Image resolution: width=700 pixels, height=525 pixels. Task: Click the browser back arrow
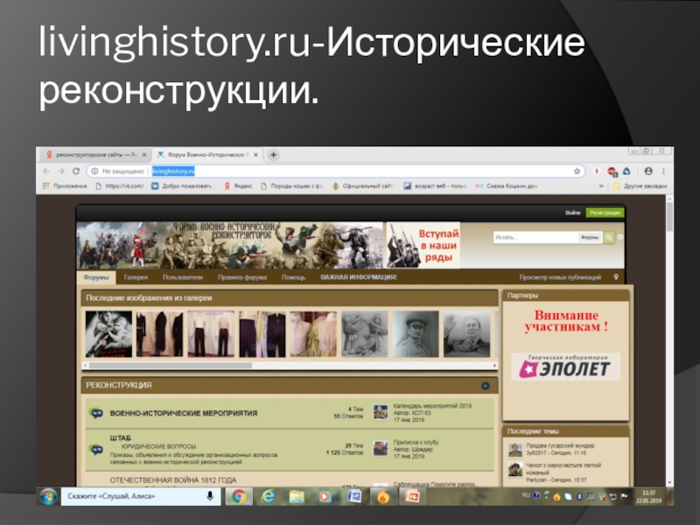(46, 171)
